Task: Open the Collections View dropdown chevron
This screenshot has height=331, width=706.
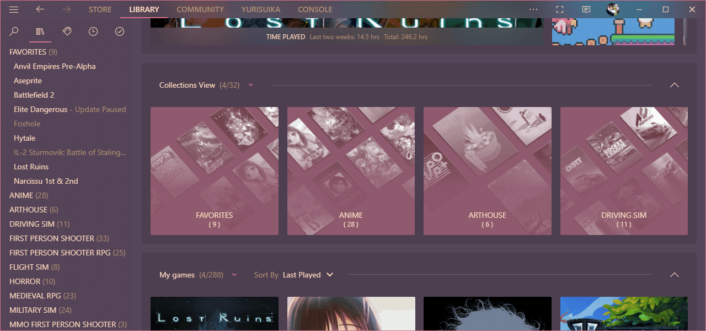Action: coord(251,85)
